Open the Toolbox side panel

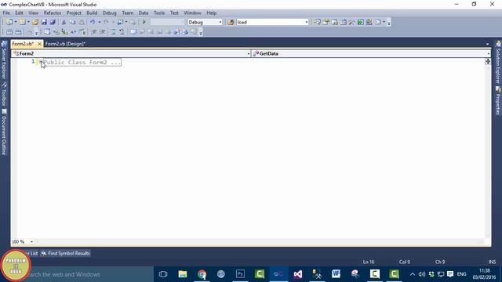4,94
